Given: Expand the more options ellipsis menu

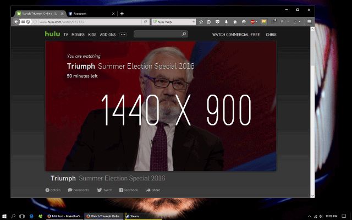Looking at the screenshot, I should [x=123, y=35].
